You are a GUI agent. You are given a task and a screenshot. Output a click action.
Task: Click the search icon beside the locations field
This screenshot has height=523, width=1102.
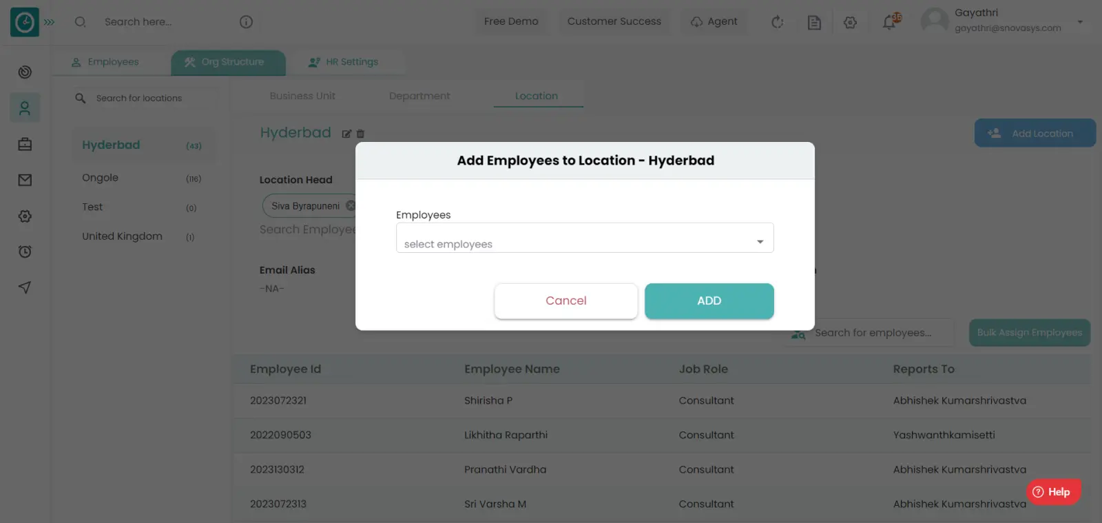pyautogui.click(x=81, y=99)
